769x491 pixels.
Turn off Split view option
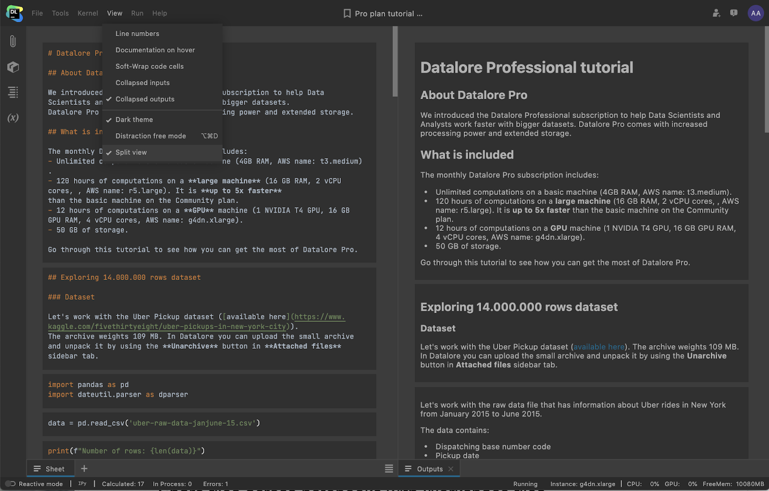click(x=131, y=152)
